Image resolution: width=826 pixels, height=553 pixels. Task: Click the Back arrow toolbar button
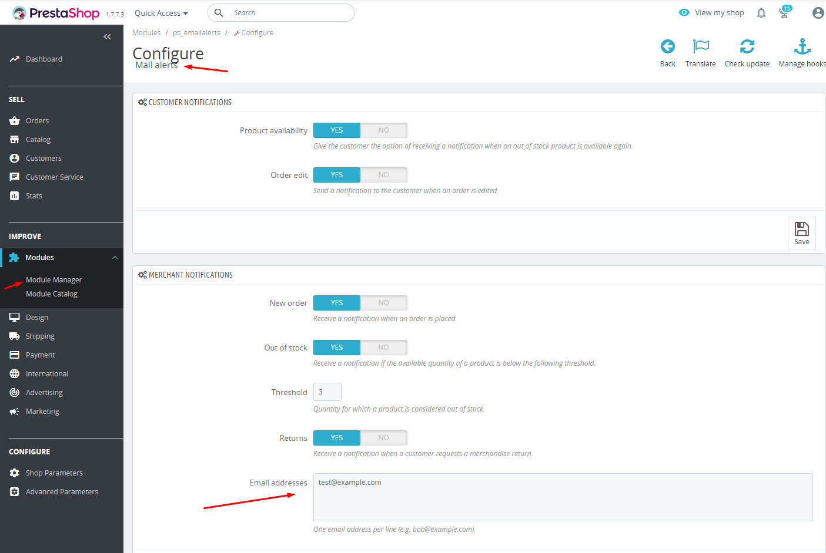pos(668,53)
